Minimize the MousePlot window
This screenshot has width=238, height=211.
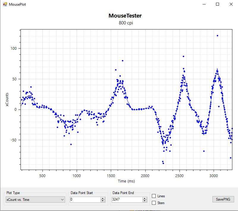(204, 4)
